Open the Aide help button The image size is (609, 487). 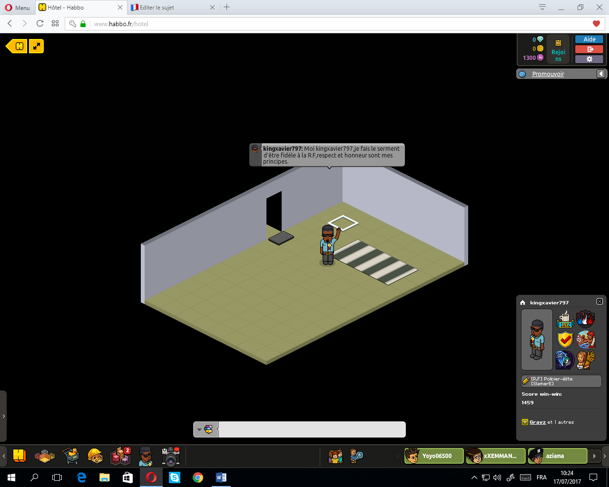click(x=589, y=39)
